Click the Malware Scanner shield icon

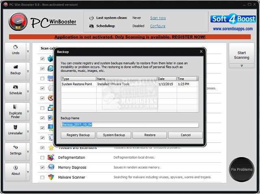click(x=51, y=177)
